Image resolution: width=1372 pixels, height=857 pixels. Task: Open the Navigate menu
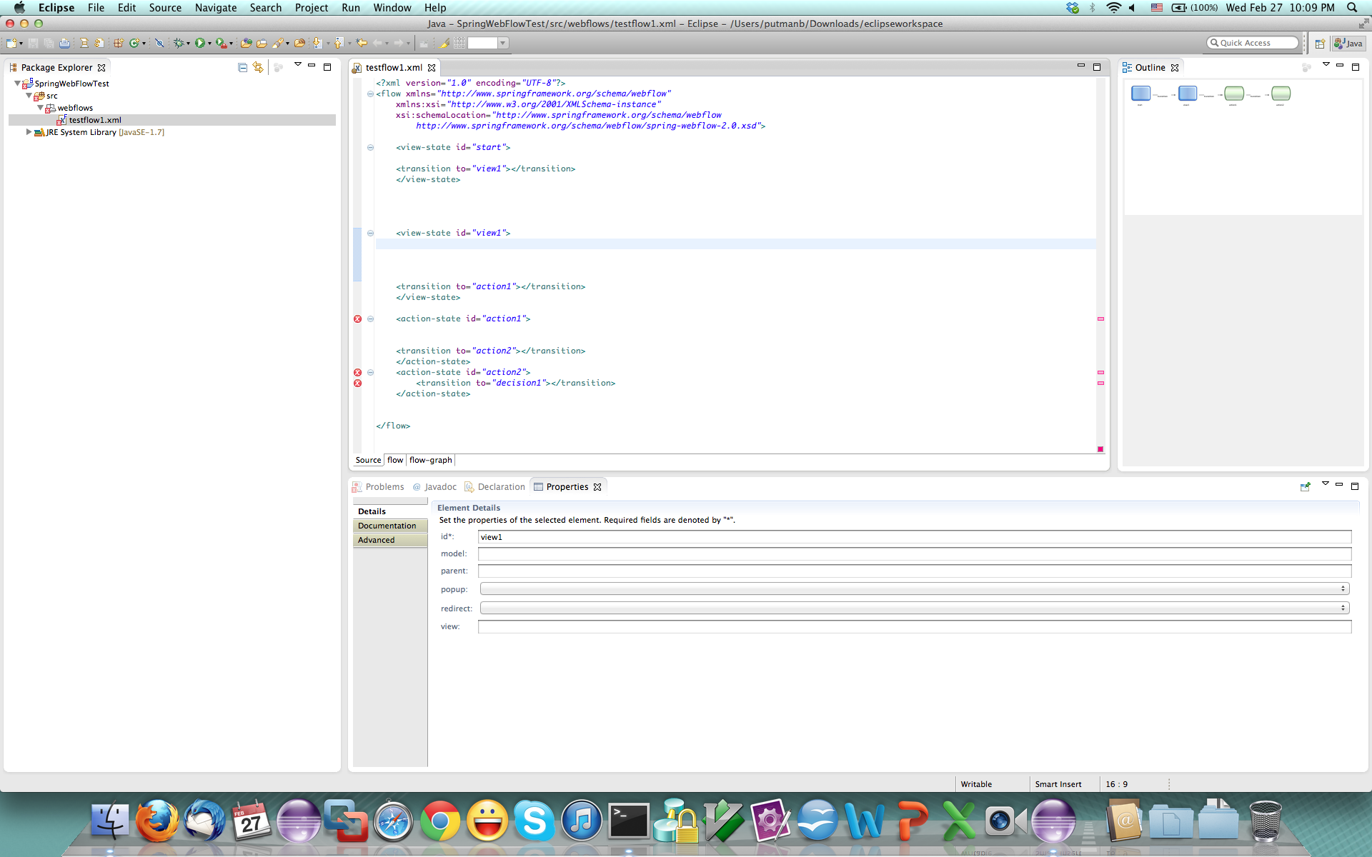[x=216, y=7]
